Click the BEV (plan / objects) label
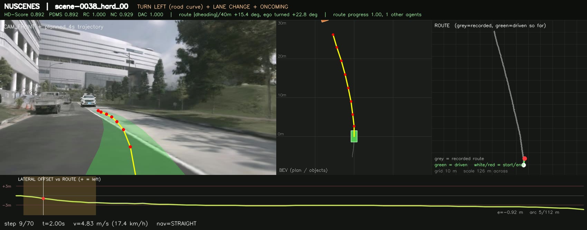The image size is (587, 230). point(303,170)
